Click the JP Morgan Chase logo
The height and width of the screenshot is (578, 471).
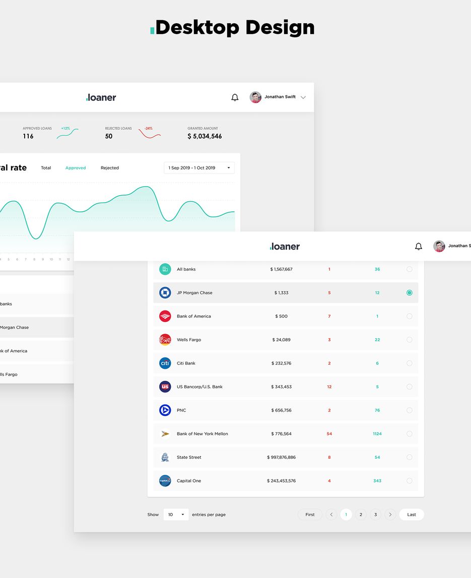point(165,293)
